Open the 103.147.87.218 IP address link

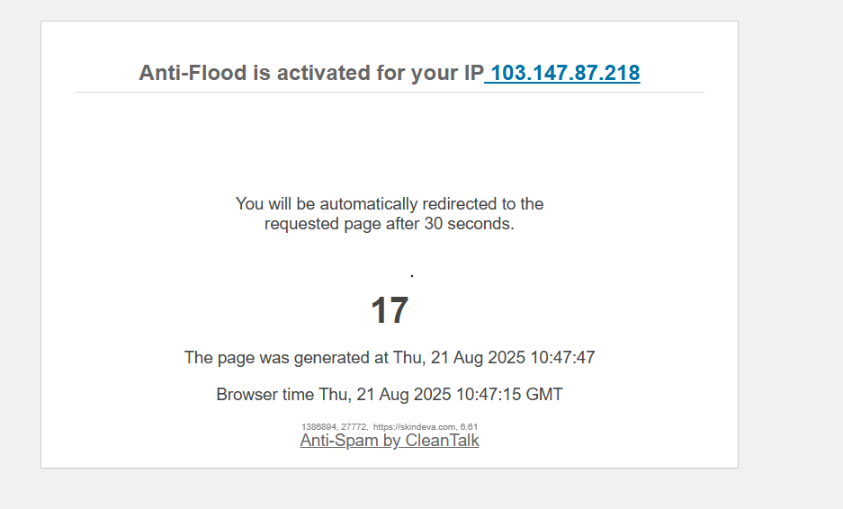click(562, 73)
